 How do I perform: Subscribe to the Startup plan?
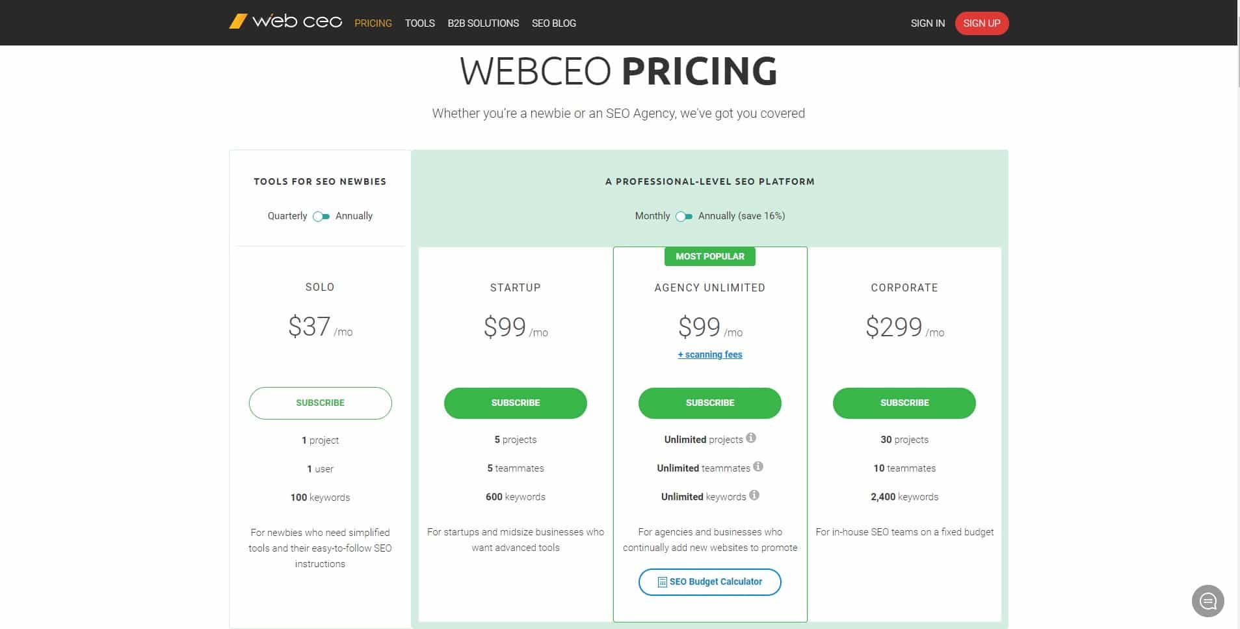(516, 403)
